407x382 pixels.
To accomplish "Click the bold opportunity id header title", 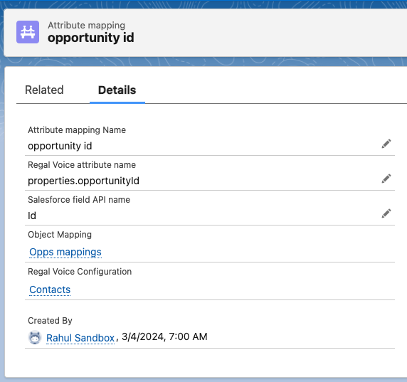I will click(91, 38).
